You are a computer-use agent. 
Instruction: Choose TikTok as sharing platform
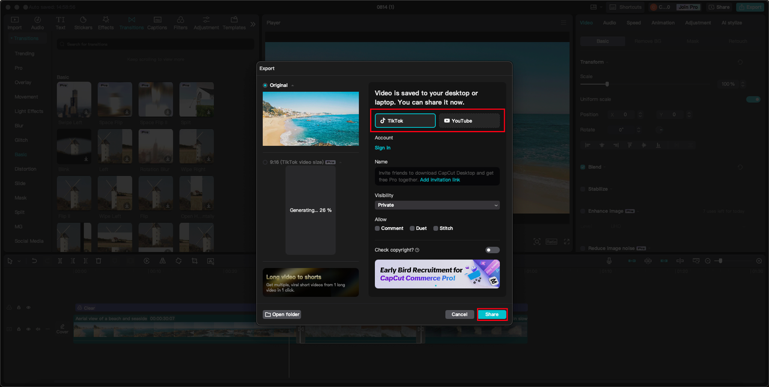pyautogui.click(x=405, y=121)
